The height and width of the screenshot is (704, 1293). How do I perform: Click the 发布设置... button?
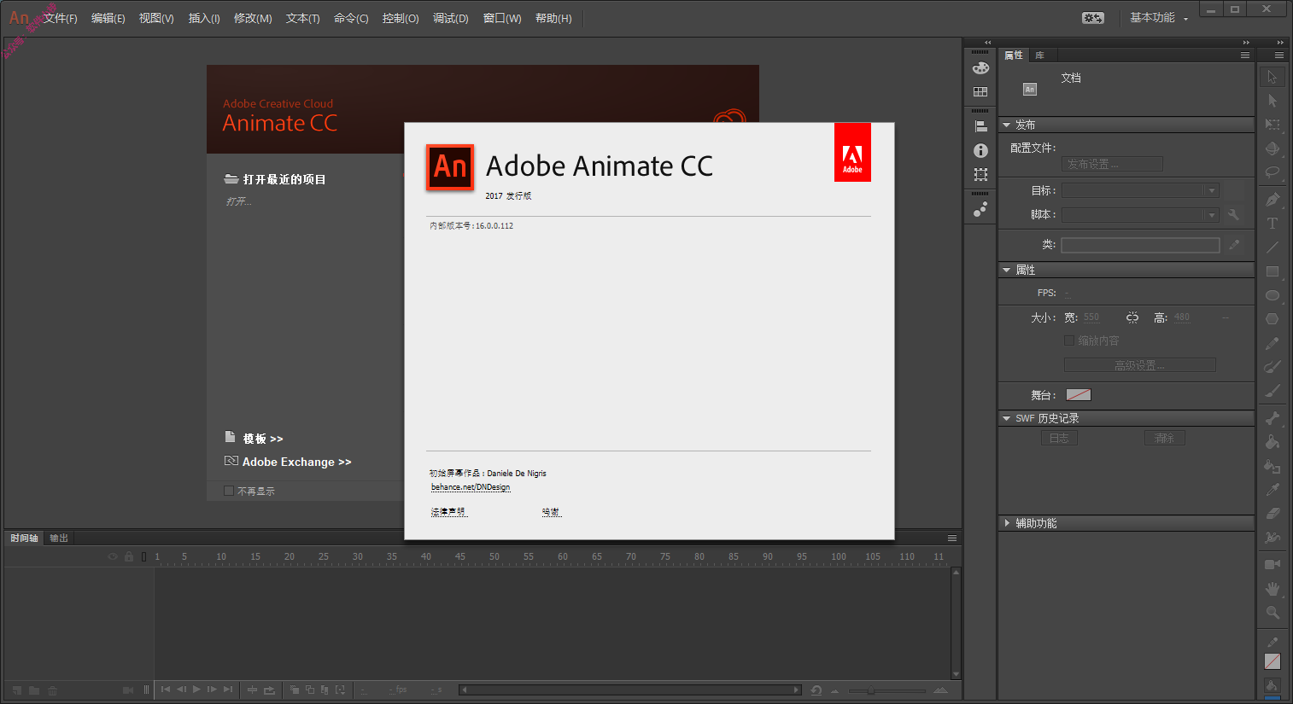tap(1112, 164)
